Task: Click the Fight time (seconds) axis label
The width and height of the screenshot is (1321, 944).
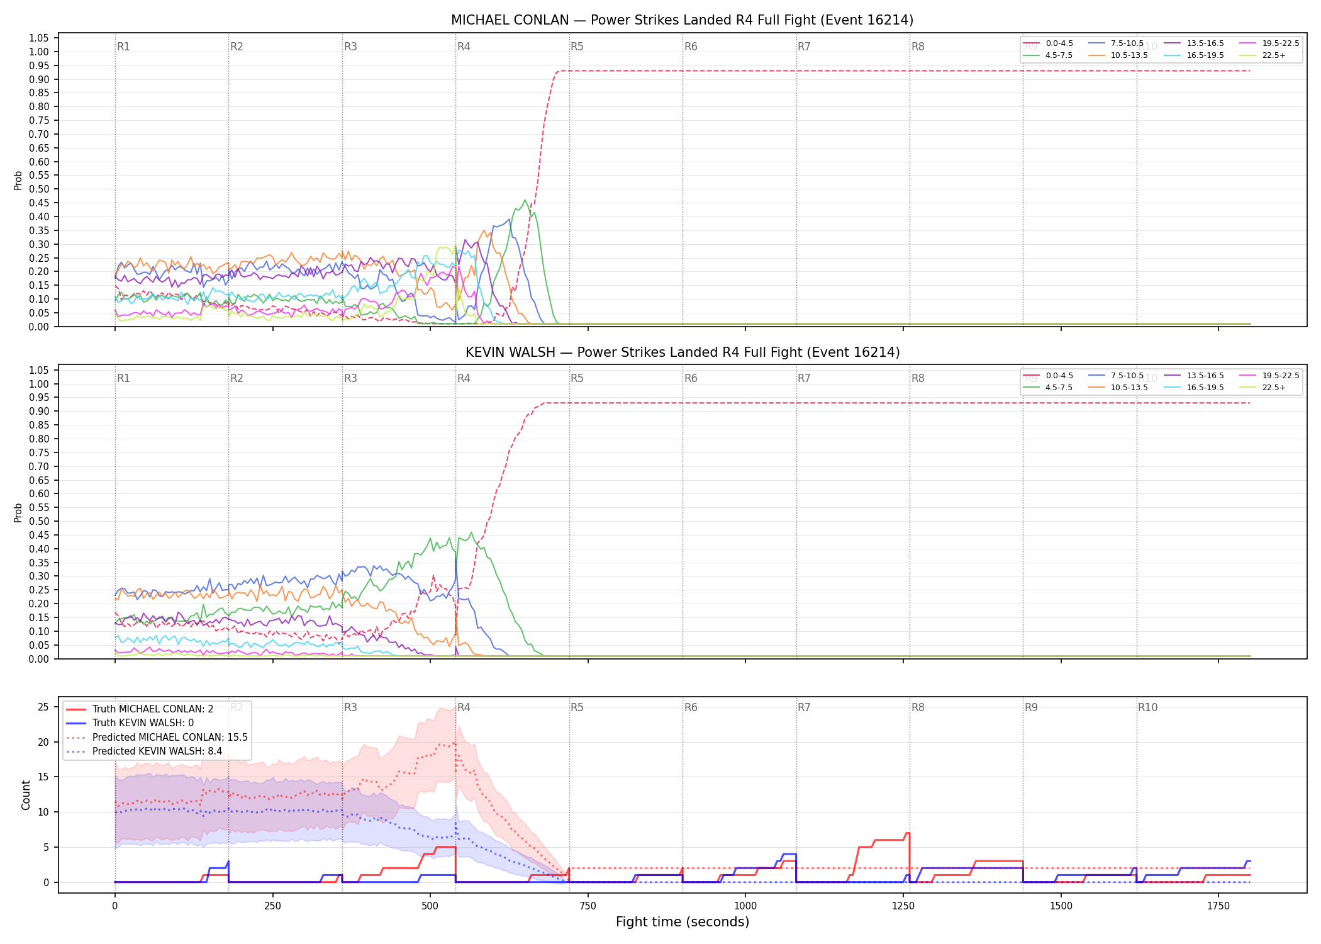Action: click(x=683, y=922)
